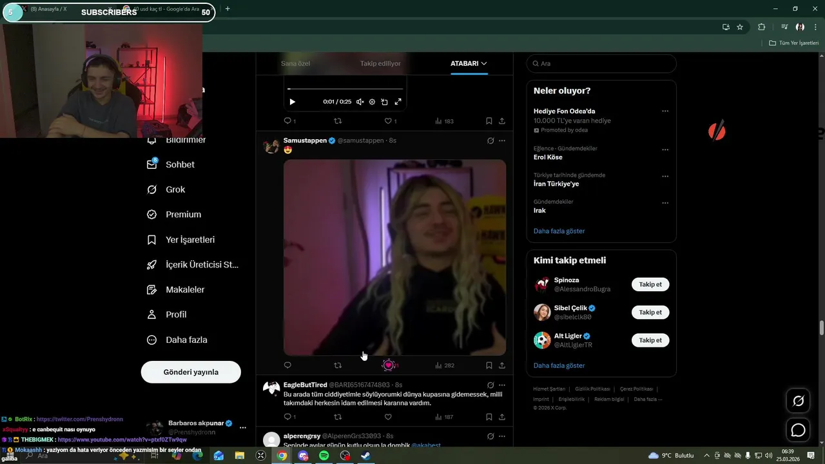Open Tüm Yer İşaretleri folder
825x464 pixels.
pos(794,43)
